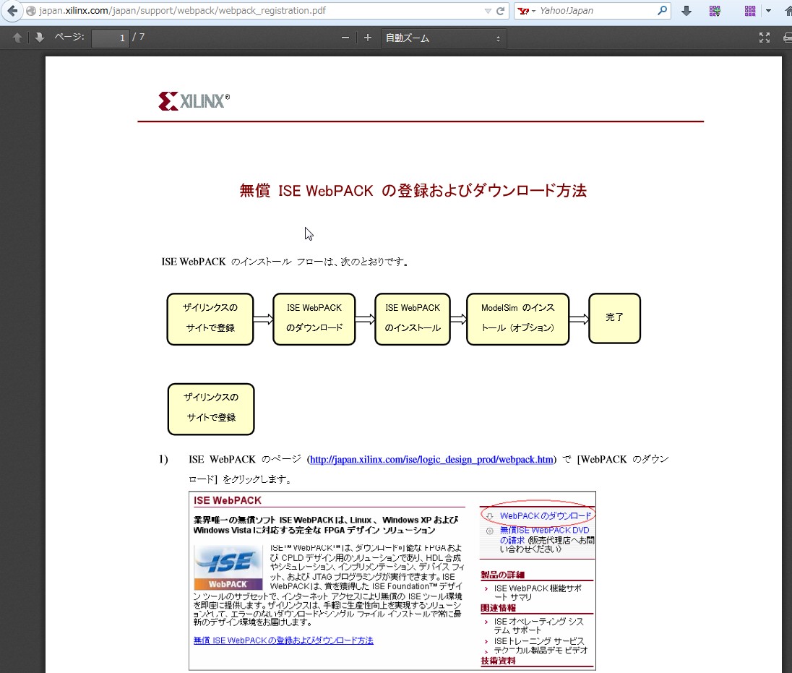
Task: Click 無償 ISE WebPACK の登録およびダウンロード方法 link
Action: point(283,640)
